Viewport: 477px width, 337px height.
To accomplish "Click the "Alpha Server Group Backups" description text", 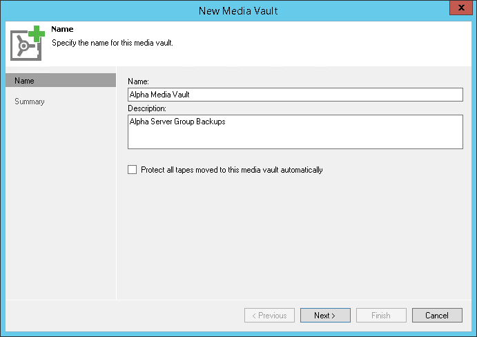I will 177,122.
